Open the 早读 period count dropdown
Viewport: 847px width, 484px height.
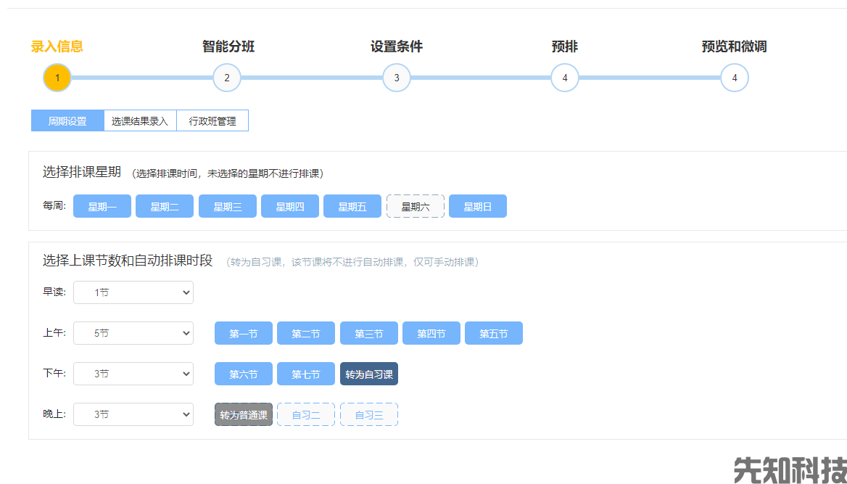pos(133,292)
